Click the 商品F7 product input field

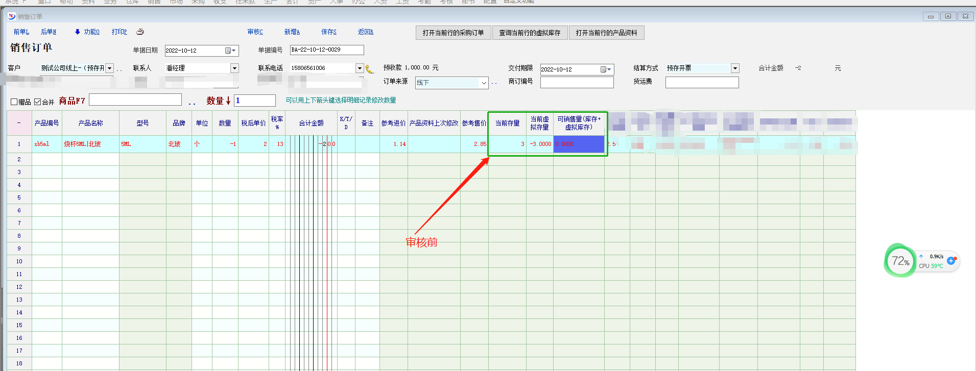[135, 100]
